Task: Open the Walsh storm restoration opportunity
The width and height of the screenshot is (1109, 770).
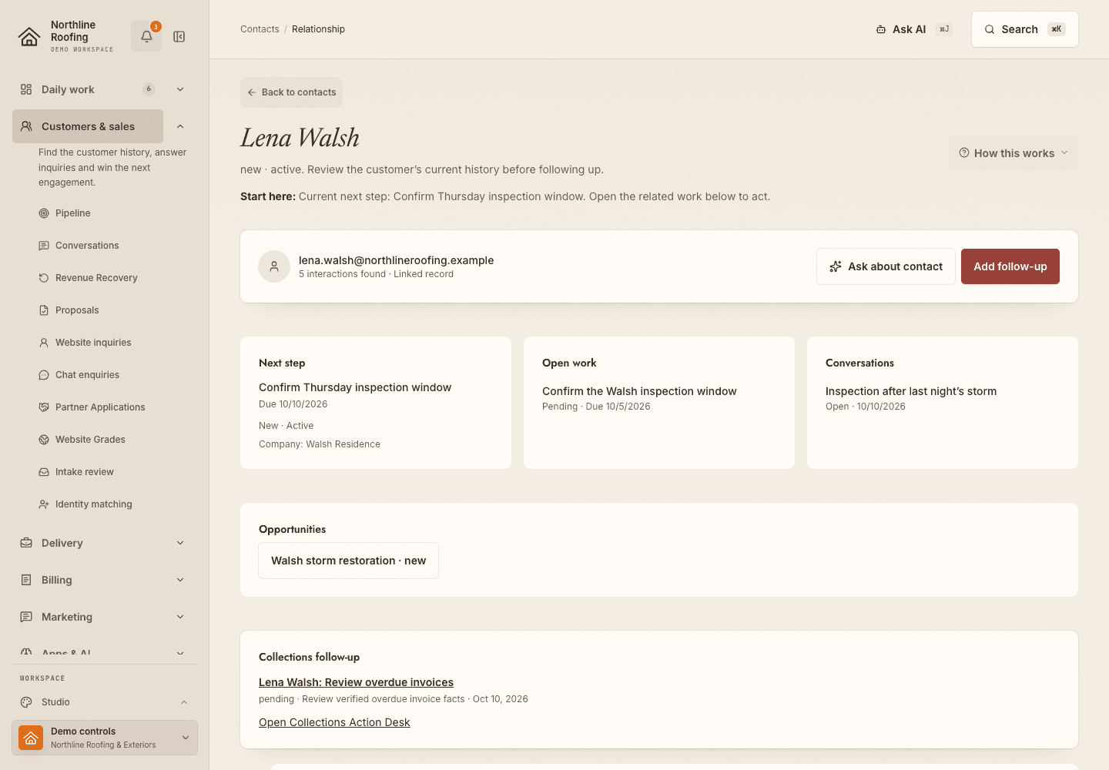Action: pos(349,561)
